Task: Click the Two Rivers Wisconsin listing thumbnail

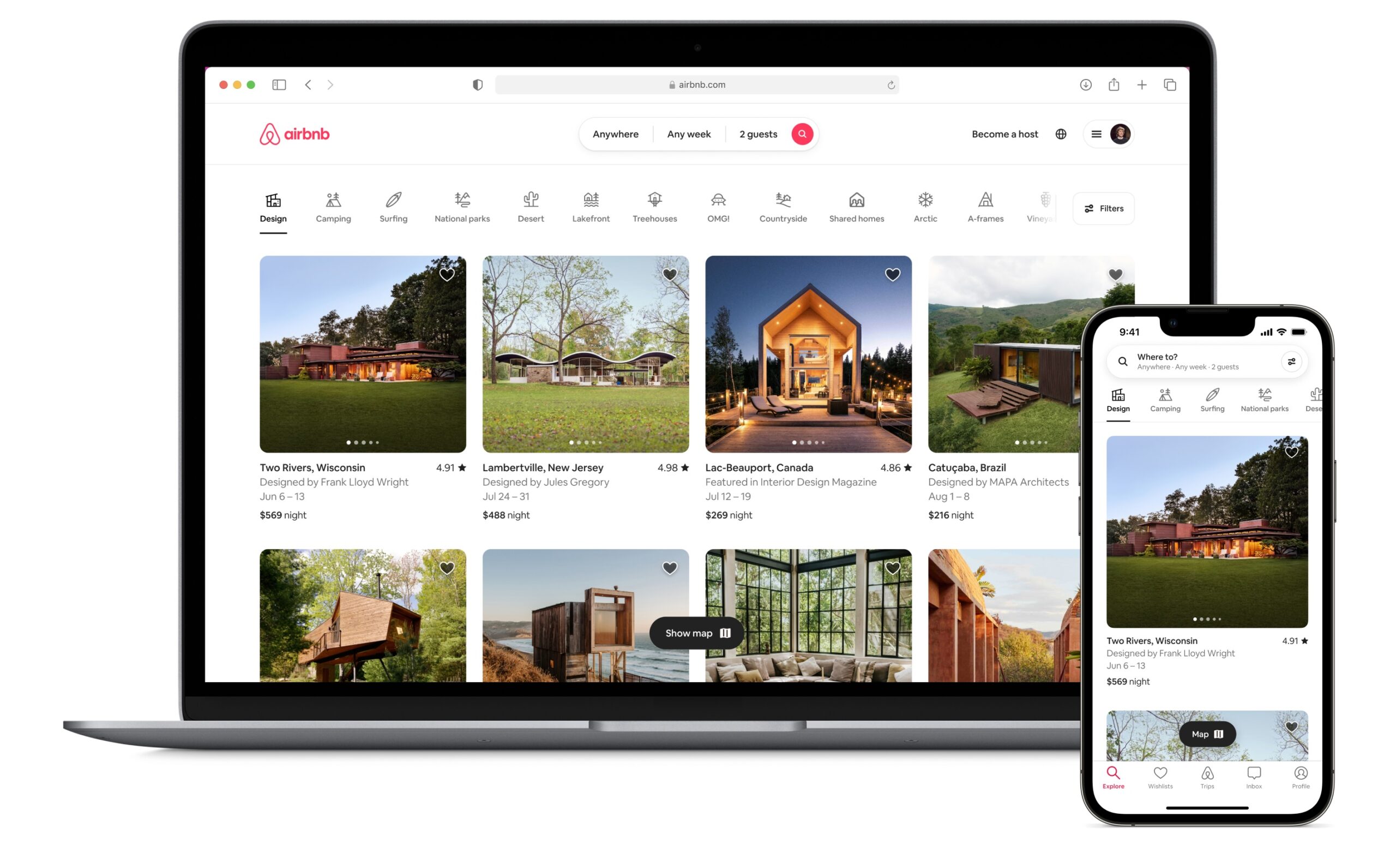Action: coord(362,354)
